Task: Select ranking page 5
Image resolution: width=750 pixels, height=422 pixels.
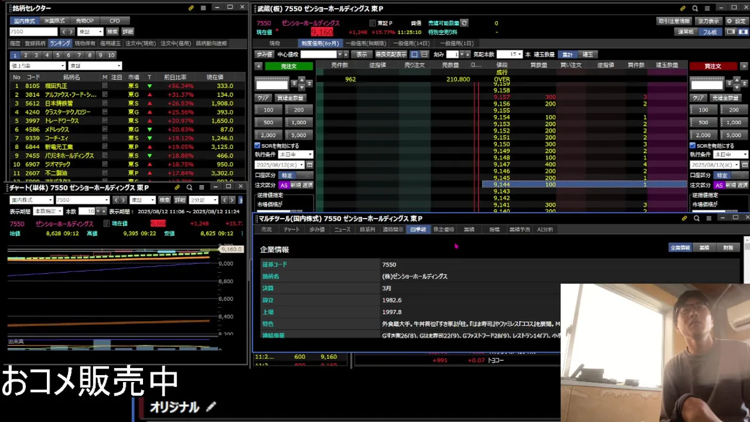Action: pos(57,55)
